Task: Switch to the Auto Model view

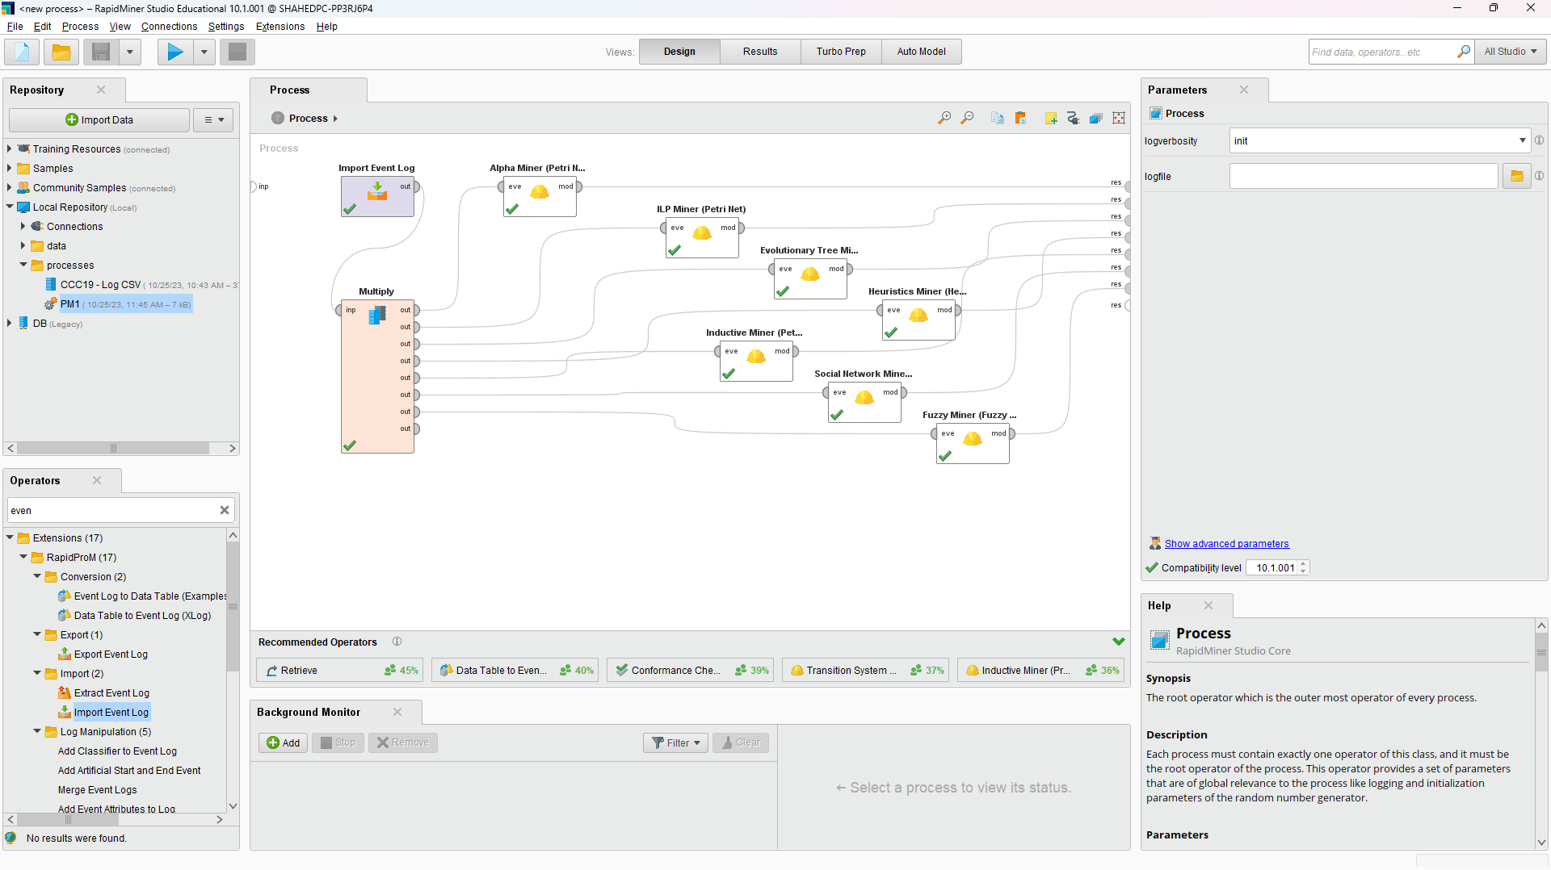Action: click(921, 52)
